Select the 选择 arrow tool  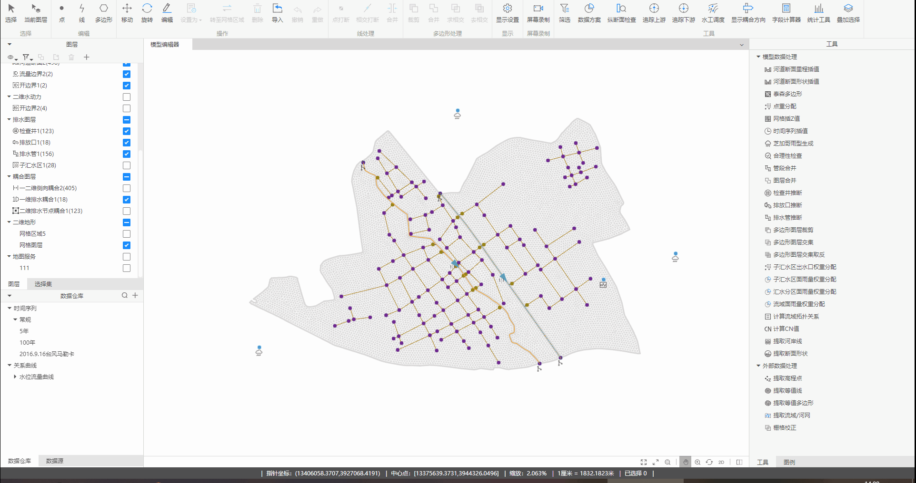point(11,13)
